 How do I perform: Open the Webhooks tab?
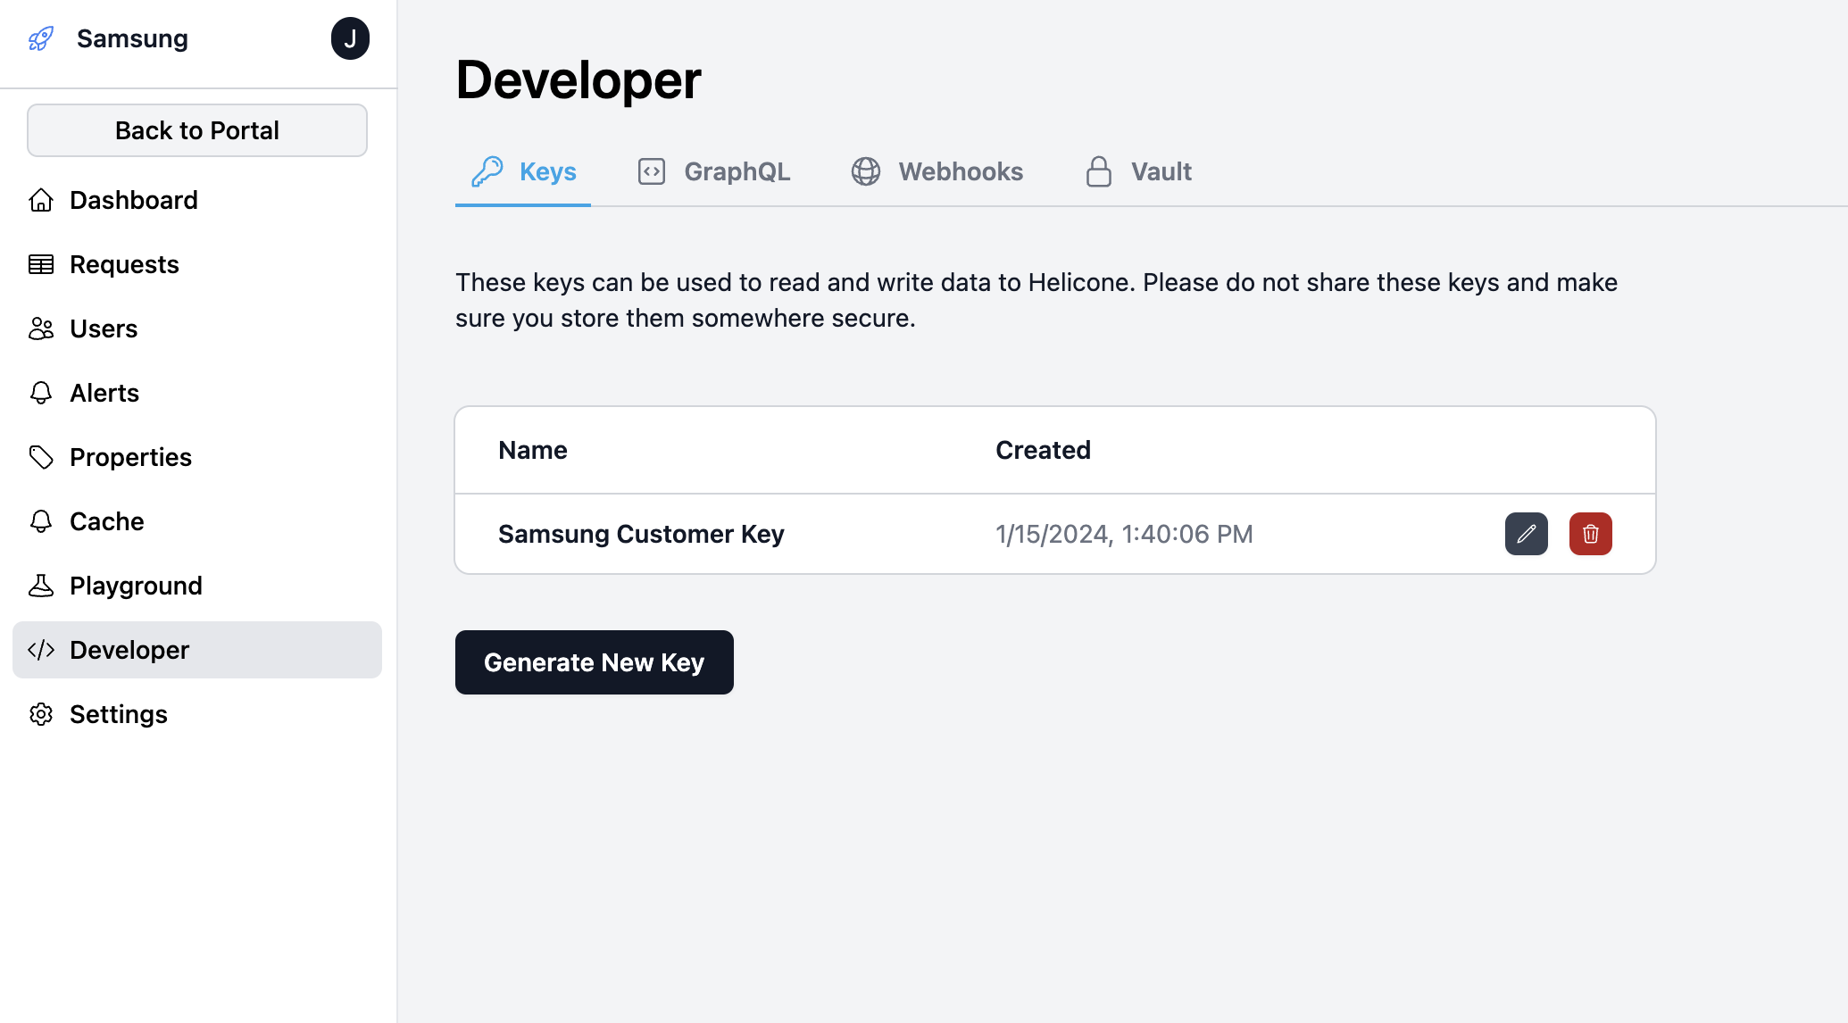tap(937, 171)
